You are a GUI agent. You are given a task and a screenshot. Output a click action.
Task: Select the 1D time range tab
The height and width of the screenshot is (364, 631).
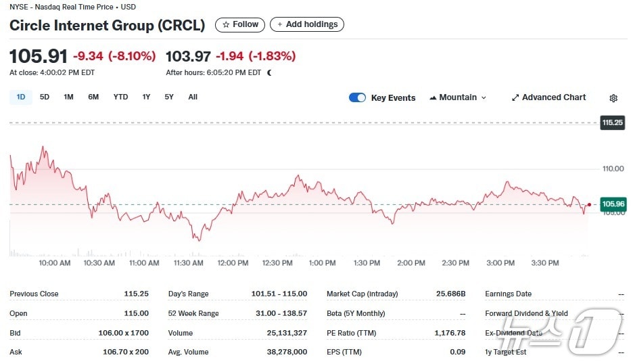20,97
